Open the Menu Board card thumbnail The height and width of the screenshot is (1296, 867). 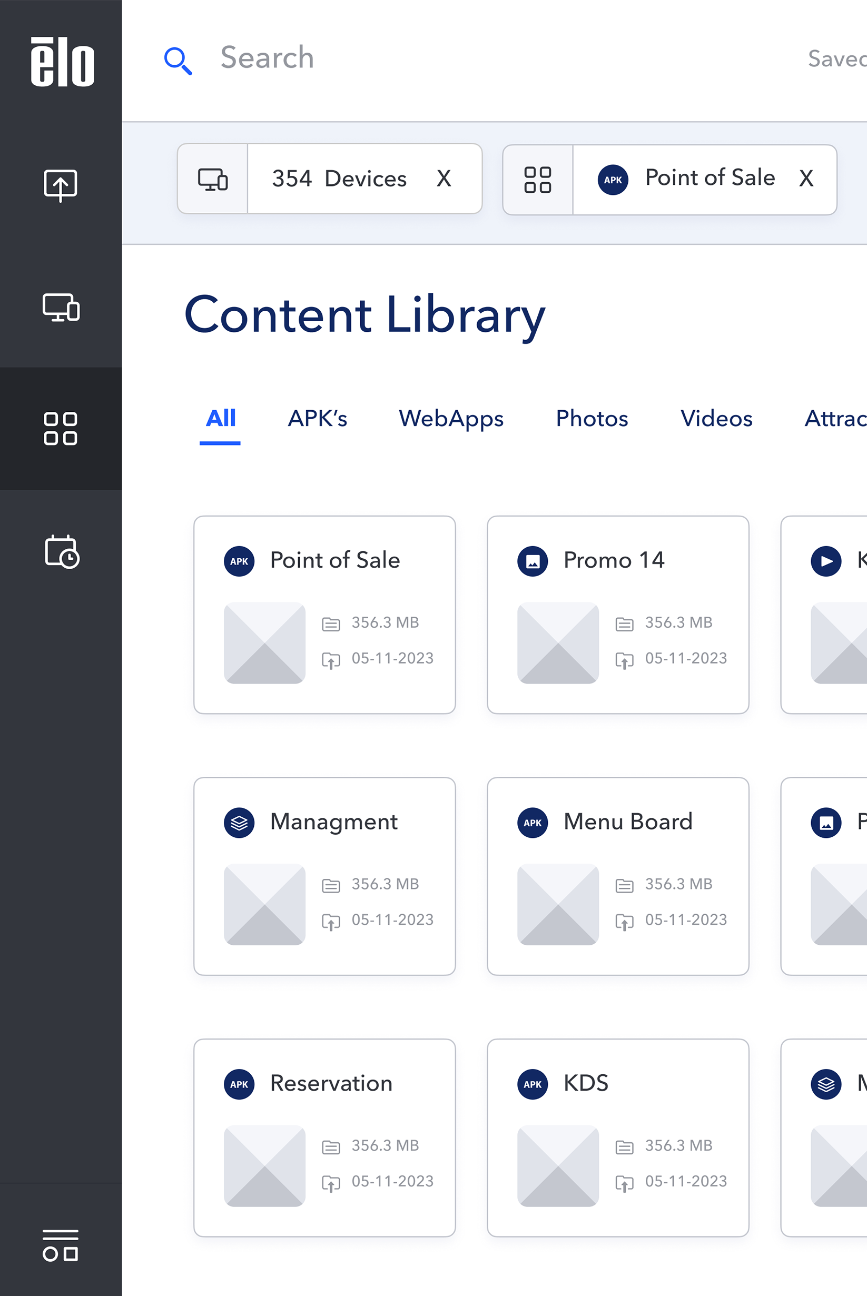tap(558, 904)
